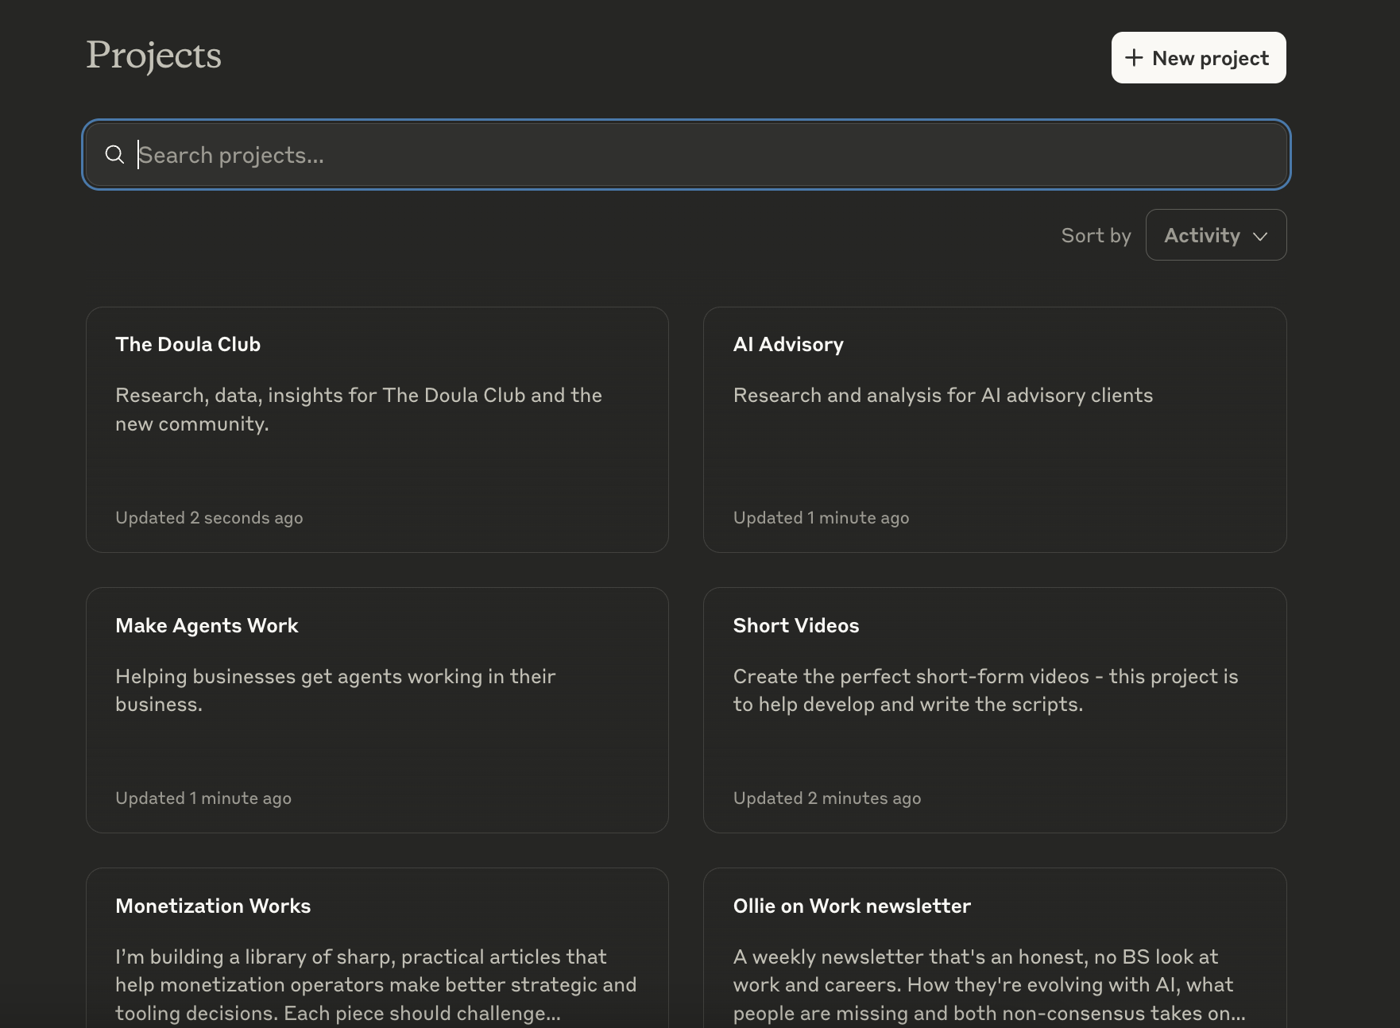Screen dimensions: 1400x1028
Task: Click Make Agents Work description text
Action: pos(335,690)
